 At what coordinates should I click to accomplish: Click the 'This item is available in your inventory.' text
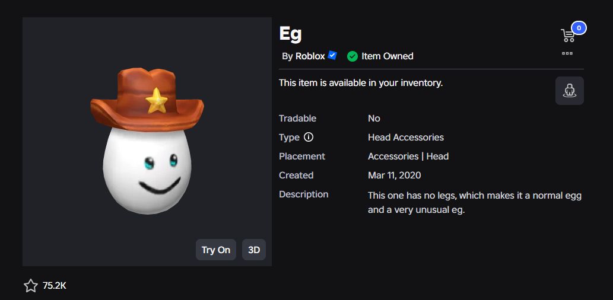(361, 83)
